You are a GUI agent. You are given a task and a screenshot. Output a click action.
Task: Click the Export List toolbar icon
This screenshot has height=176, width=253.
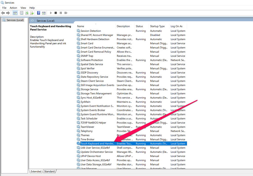(32, 13)
